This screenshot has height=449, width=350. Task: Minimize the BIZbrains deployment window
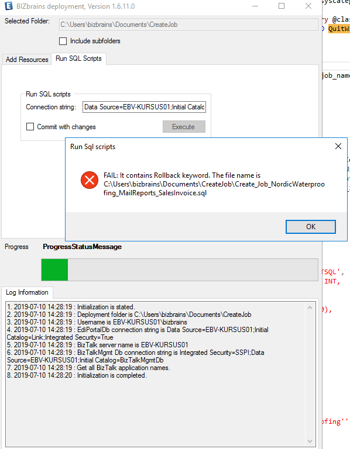255,6
